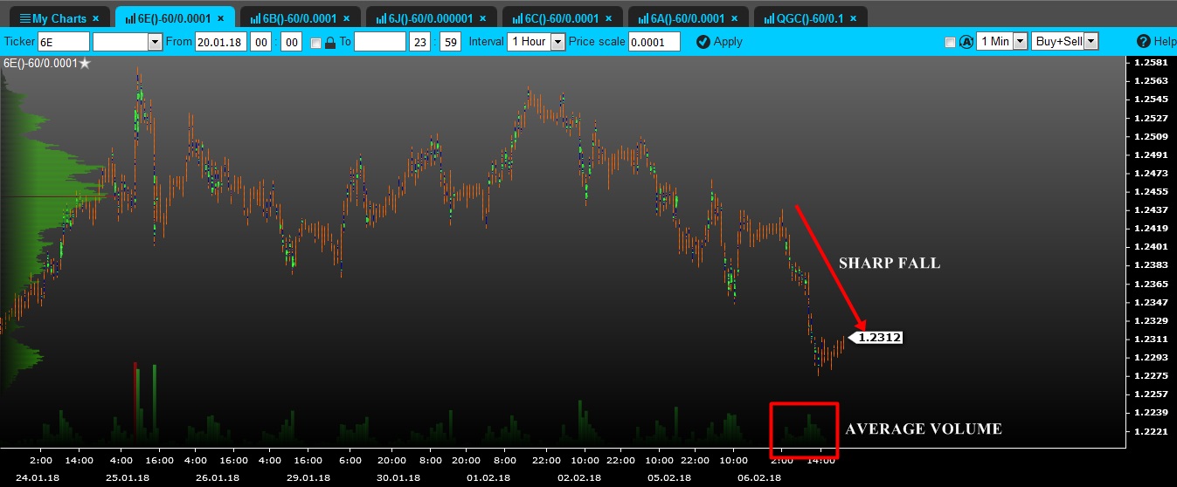Toggle the checkbox beside the lock icon
The width and height of the screenshot is (1177, 487).
tap(315, 42)
